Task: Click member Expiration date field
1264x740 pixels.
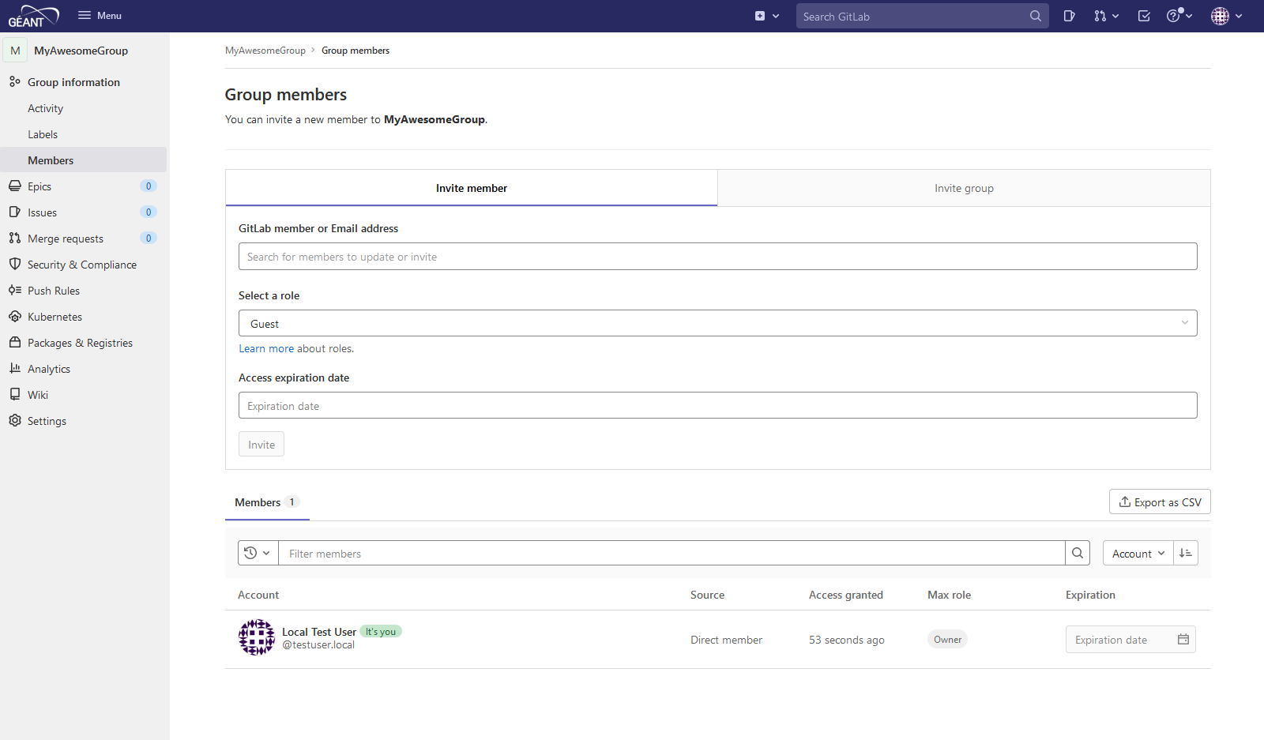Action: [x=1130, y=640]
